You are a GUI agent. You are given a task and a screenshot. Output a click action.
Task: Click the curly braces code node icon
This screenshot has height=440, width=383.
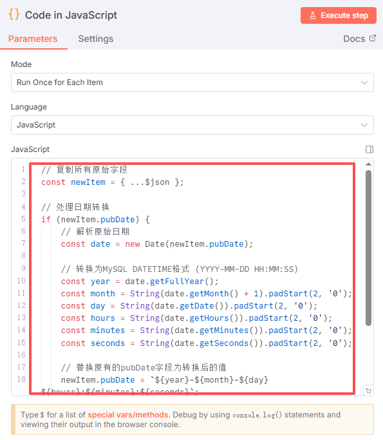[x=14, y=14]
